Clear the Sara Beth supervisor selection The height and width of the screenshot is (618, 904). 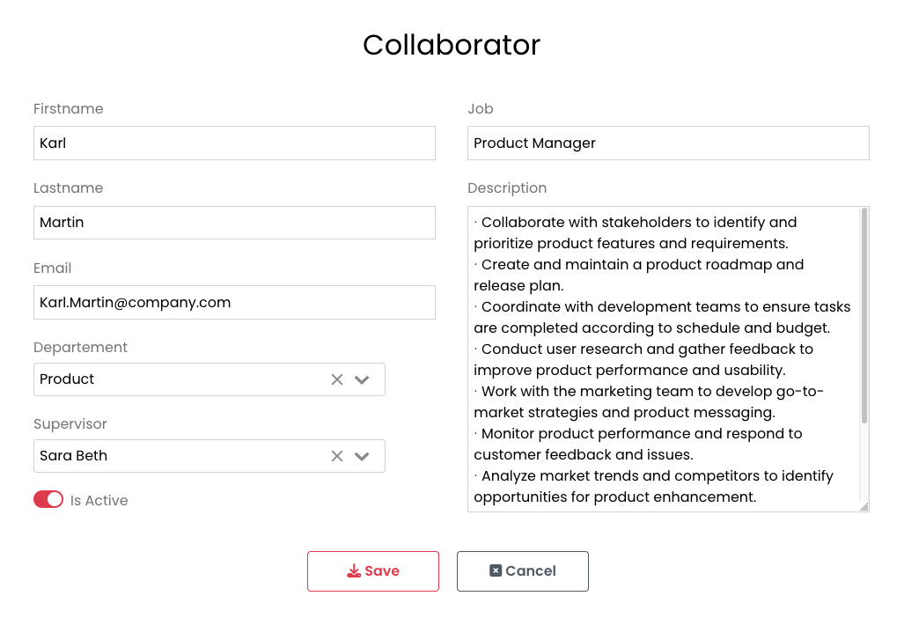tap(336, 456)
